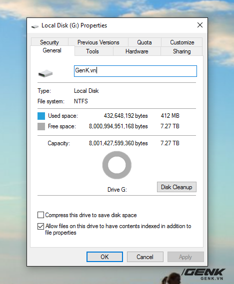Open the Previous Versions tab
234x284 pixels.
coord(98,42)
